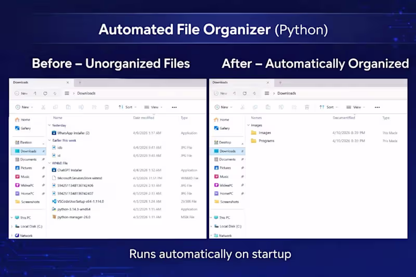Select This PC in right window sidebar

222,218
